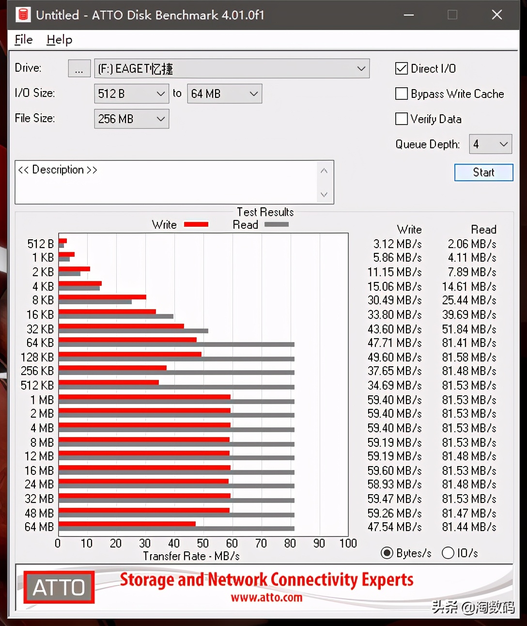Click the 2.06 MB/s read value
The height and width of the screenshot is (626, 527).
pos(472,244)
